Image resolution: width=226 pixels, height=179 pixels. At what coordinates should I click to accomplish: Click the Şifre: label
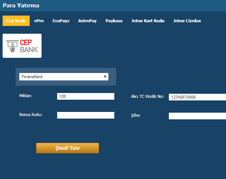[x=135, y=115]
